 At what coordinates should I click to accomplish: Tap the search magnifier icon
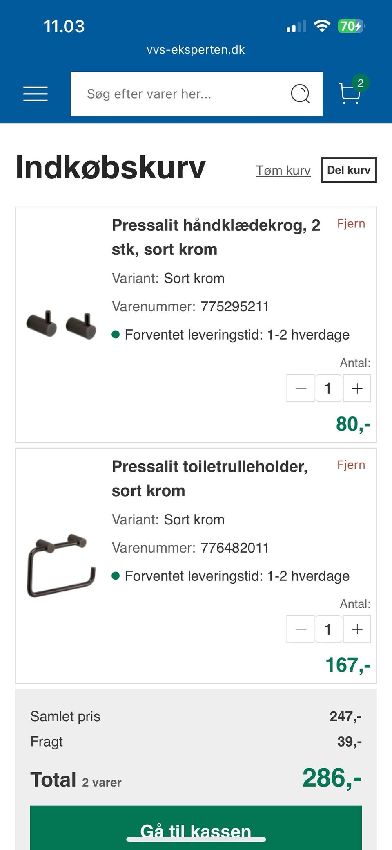[300, 94]
